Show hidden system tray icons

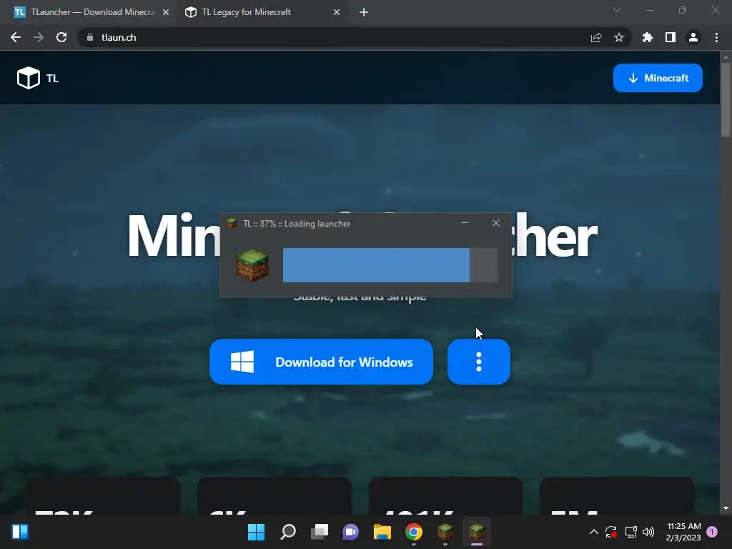[594, 532]
